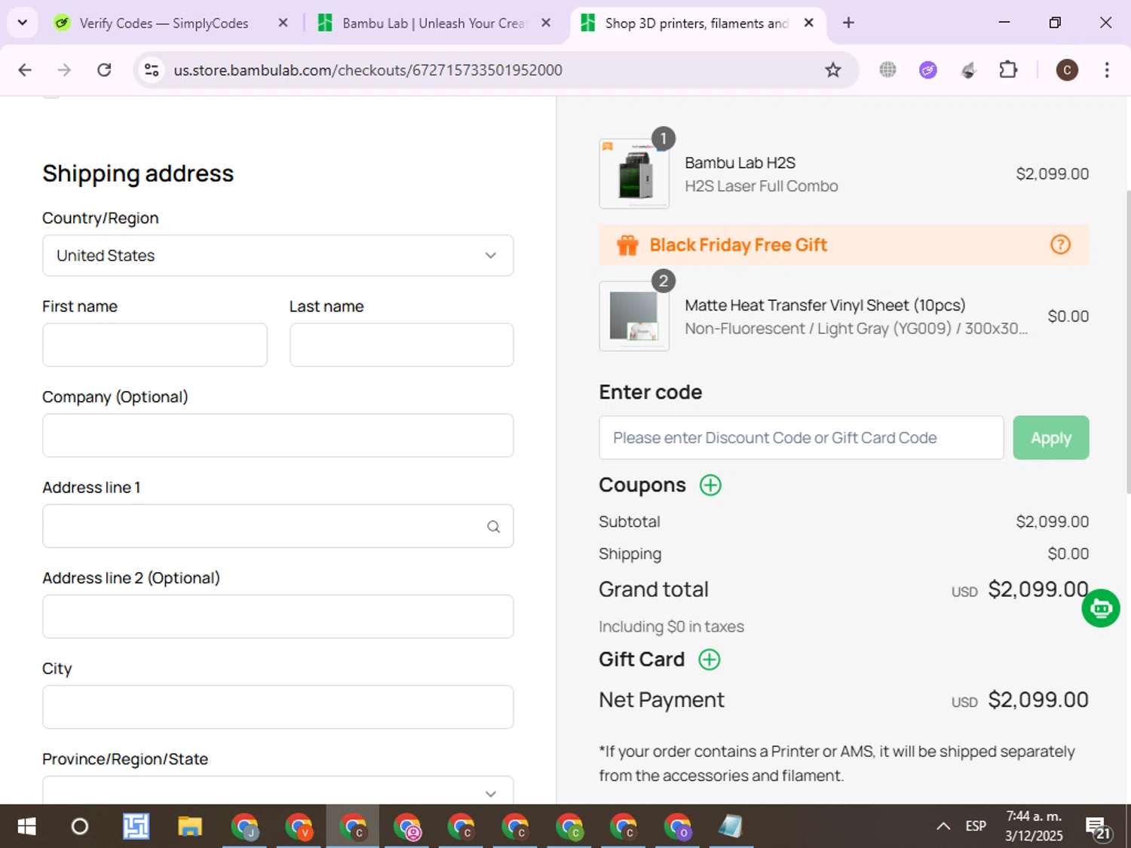
Task: Focus the Last name field
Action: click(401, 345)
